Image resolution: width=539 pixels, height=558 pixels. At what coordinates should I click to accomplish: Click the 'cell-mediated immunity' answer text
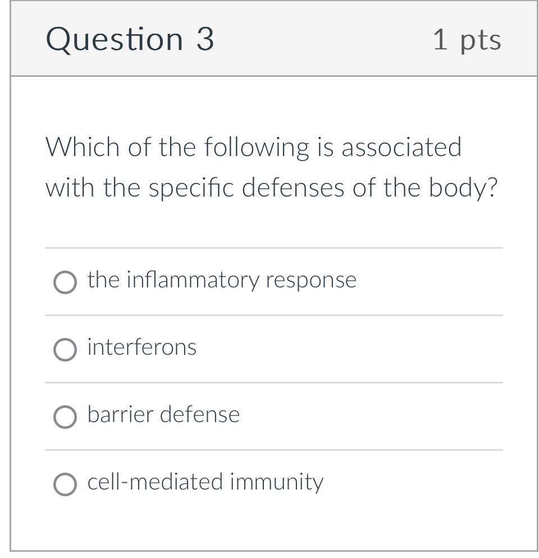click(x=205, y=482)
